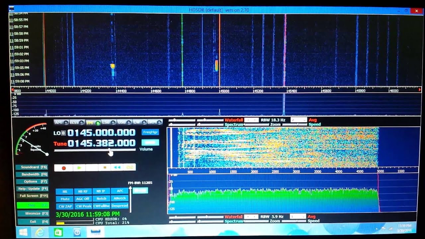This screenshot has width=425, height=239.
Task: Click the S-meter squelch gauge
Action: (x=32, y=139)
